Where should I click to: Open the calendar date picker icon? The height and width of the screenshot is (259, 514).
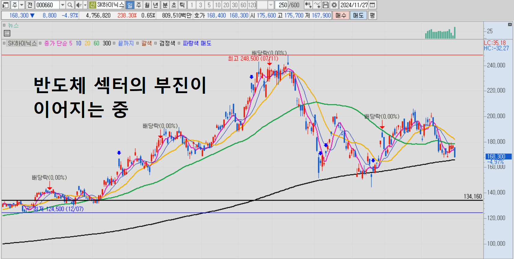point(372,5)
